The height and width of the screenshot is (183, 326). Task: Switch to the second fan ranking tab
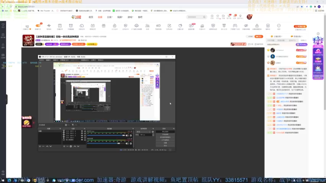pos(281,40)
